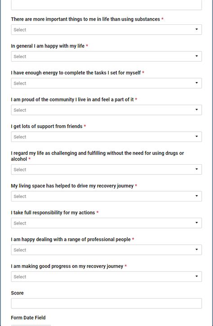213x326 pixels.
Task: Expand the 'dealing with professional people' dropdown
Action: [x=106, y=250]
